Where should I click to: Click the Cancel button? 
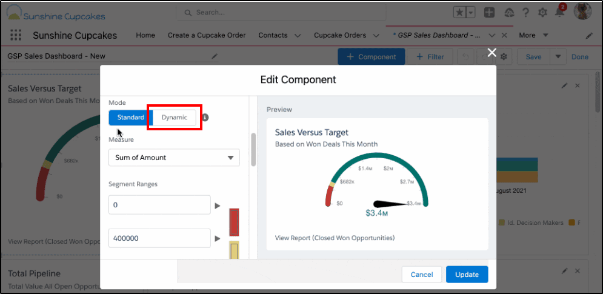pos(422,275)
